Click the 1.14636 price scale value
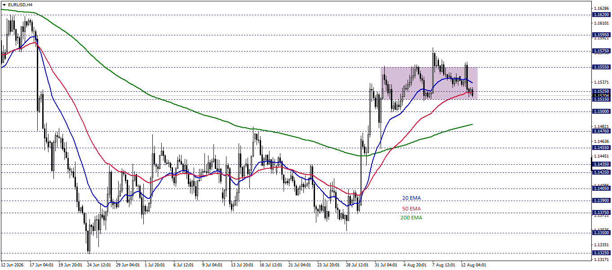Image resolution: width=612 pixels, height=270 pixels. click(x=601, y=141)
